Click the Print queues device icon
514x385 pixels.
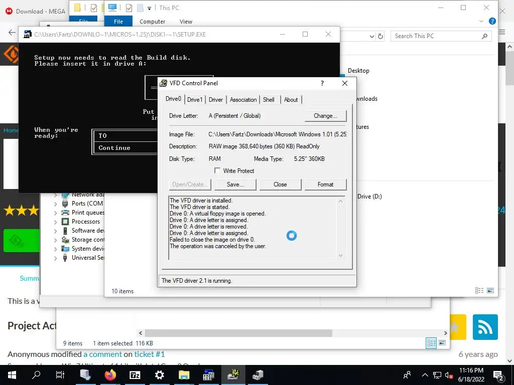65,213
